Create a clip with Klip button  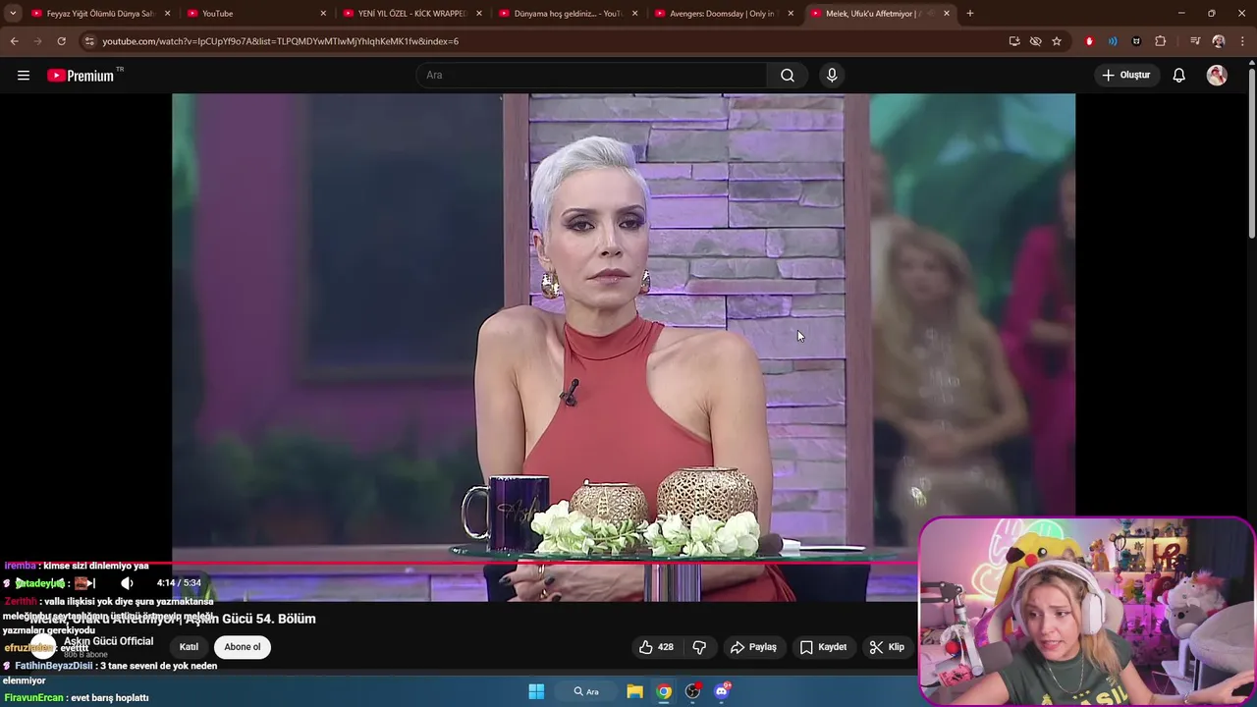pyautogui.click(x=887, y=647)
